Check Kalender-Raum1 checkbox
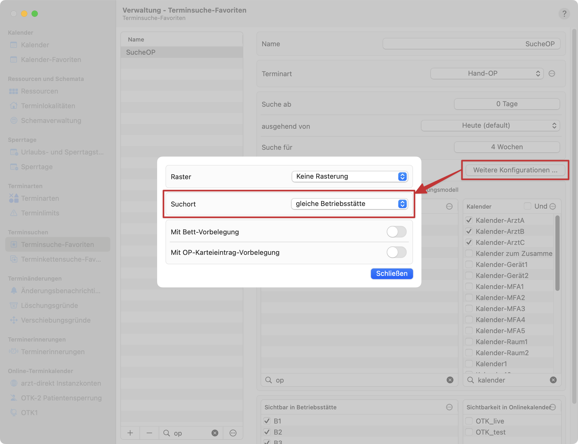Viewport: 578px width, 444px height. pyautogui.click(x=469, y=342)
